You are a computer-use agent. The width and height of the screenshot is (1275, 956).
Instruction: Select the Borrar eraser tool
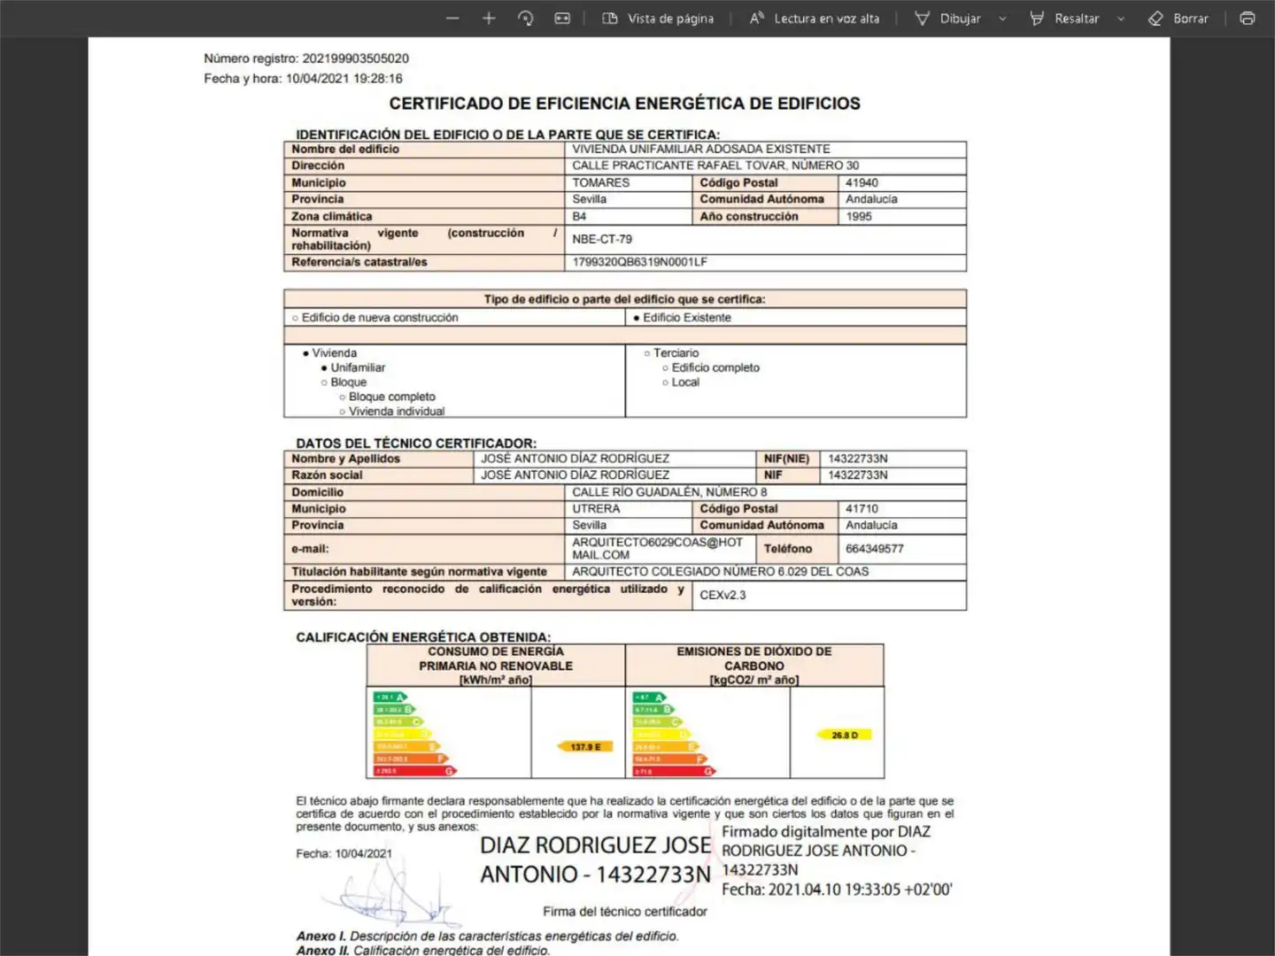[1178, 18]
